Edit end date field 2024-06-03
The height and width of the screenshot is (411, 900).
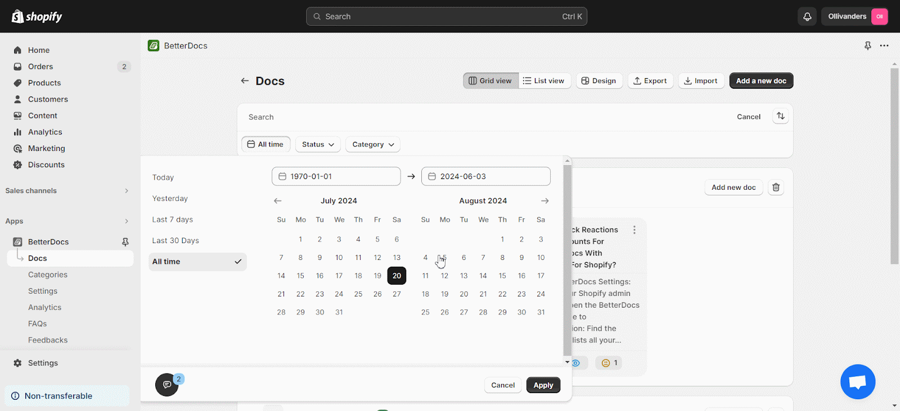[x=486, y=176]
